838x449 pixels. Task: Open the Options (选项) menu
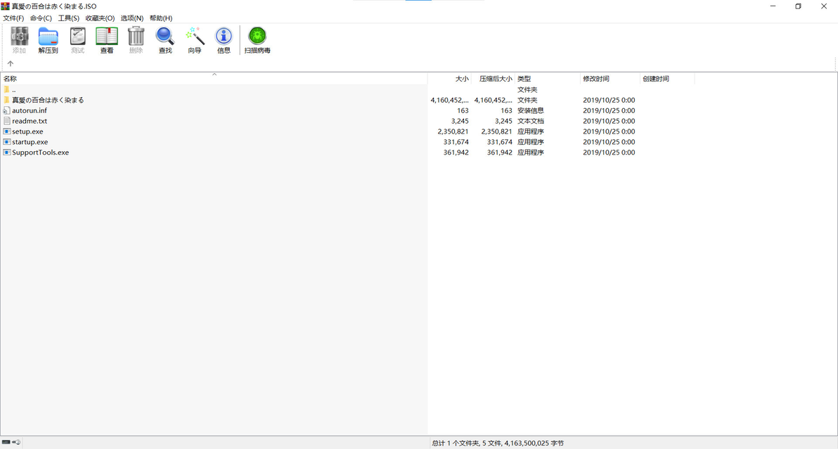point(131,18)
